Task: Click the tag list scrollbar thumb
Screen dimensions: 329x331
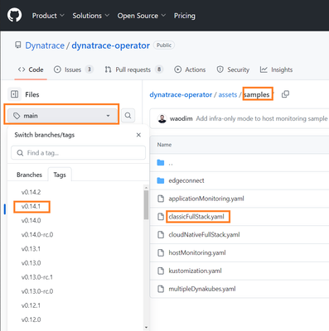Action: [146, 204]
